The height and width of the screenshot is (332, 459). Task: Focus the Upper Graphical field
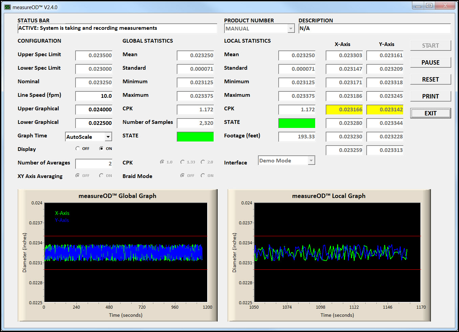[94, 110]
